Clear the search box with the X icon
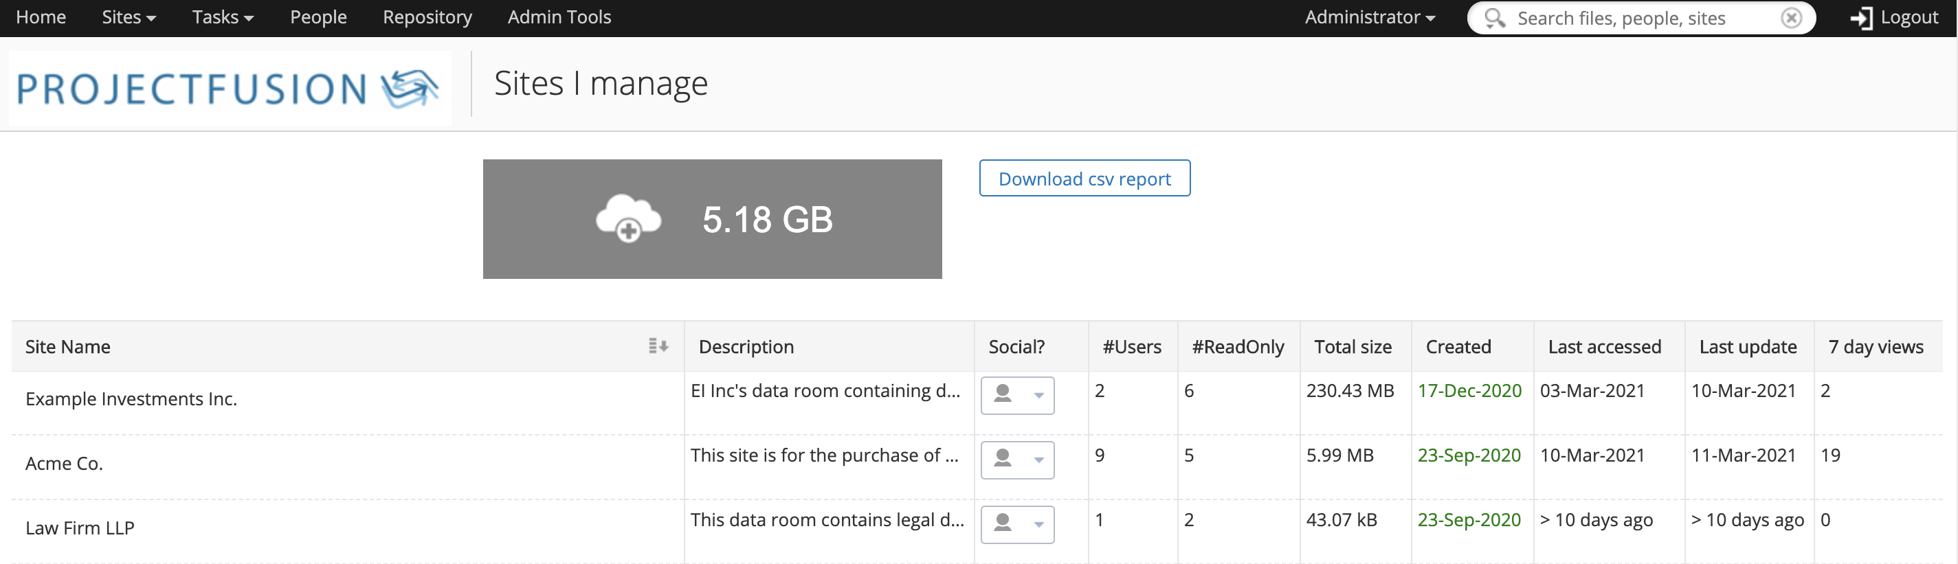Screen dimensions: 1958x564 [1791, 19]
